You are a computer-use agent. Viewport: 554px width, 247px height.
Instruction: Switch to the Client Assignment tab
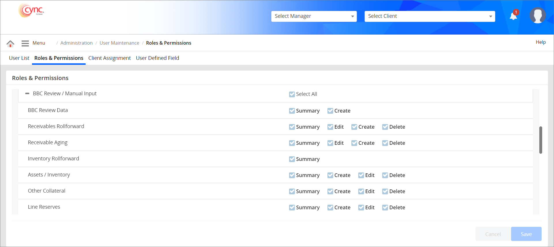(x=110, y=58)
